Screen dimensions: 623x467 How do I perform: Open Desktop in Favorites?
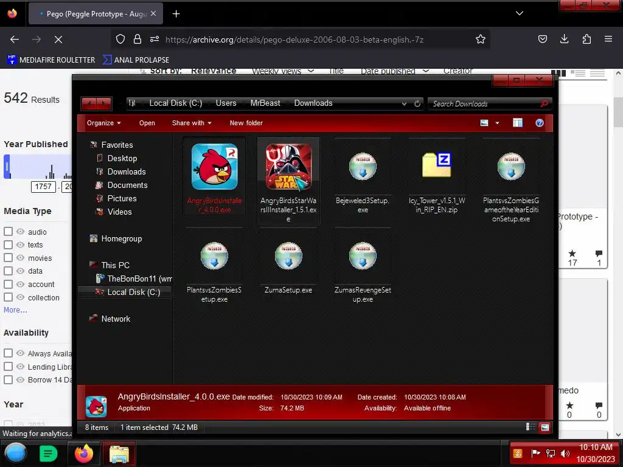tap(122, 158)
